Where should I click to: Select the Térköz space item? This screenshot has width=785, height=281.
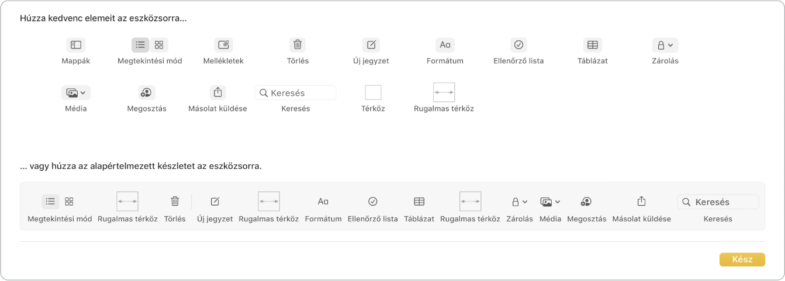[373, 92]
